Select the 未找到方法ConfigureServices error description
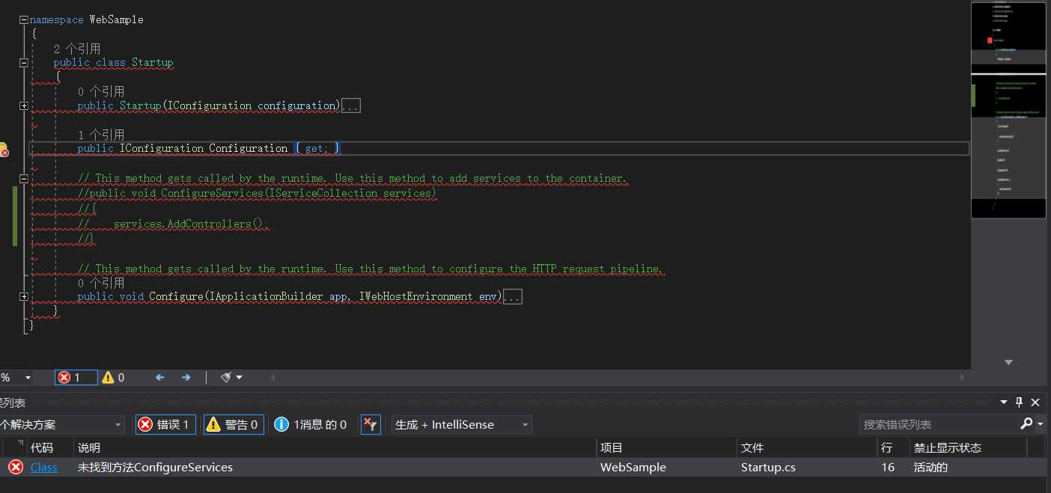Viewport: 1051px width, 493px height. click(x=155, y=467)
